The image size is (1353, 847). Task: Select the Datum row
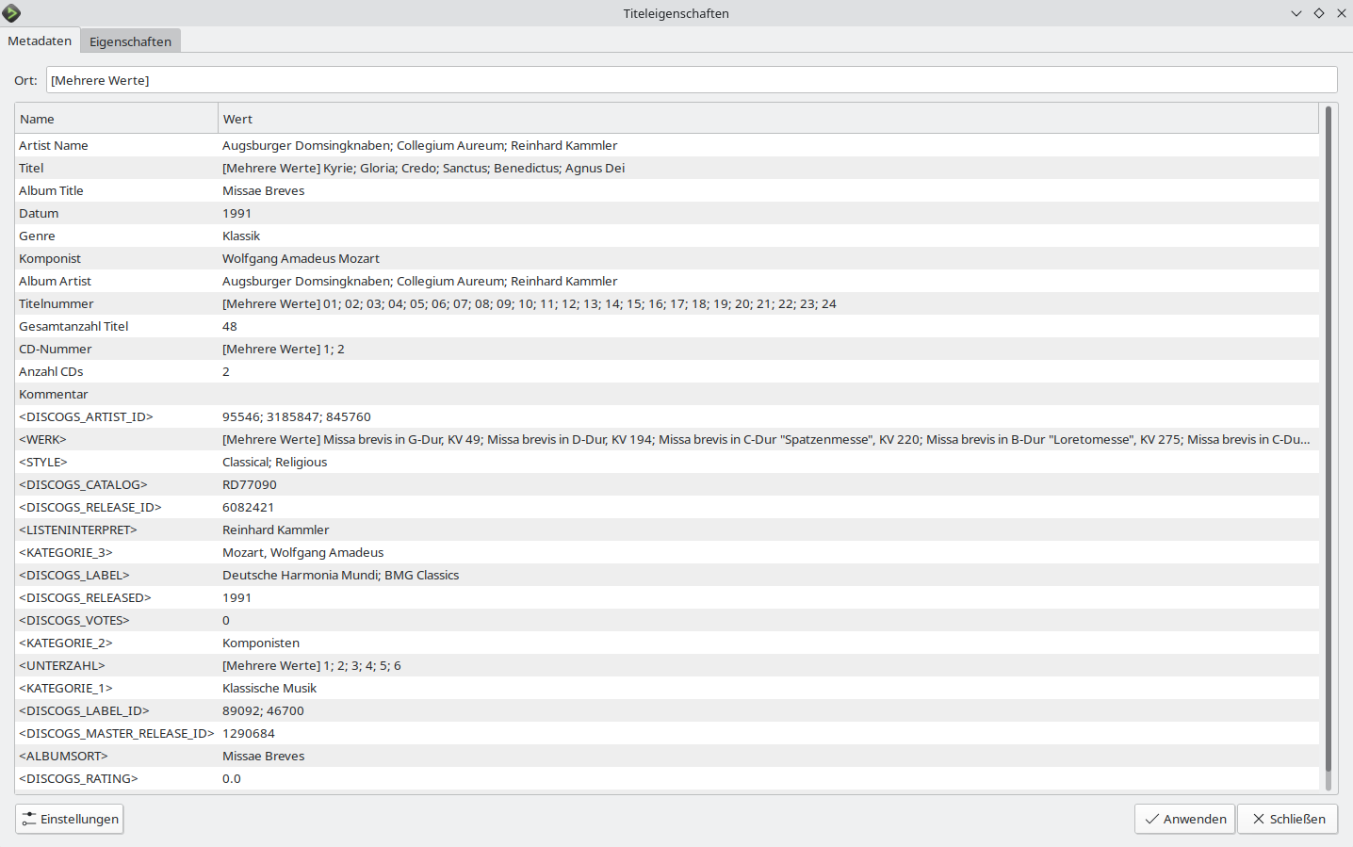667,213
